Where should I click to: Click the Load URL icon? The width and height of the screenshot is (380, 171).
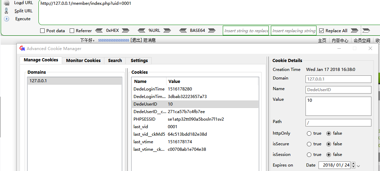[x=7, y=3]
